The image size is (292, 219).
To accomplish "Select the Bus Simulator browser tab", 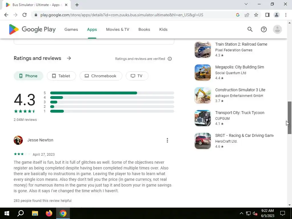I will click(36, 5).
